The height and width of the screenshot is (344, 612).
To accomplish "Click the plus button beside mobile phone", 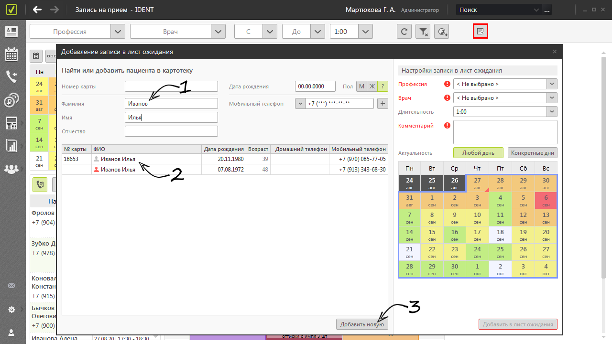I will coord(382,103).
